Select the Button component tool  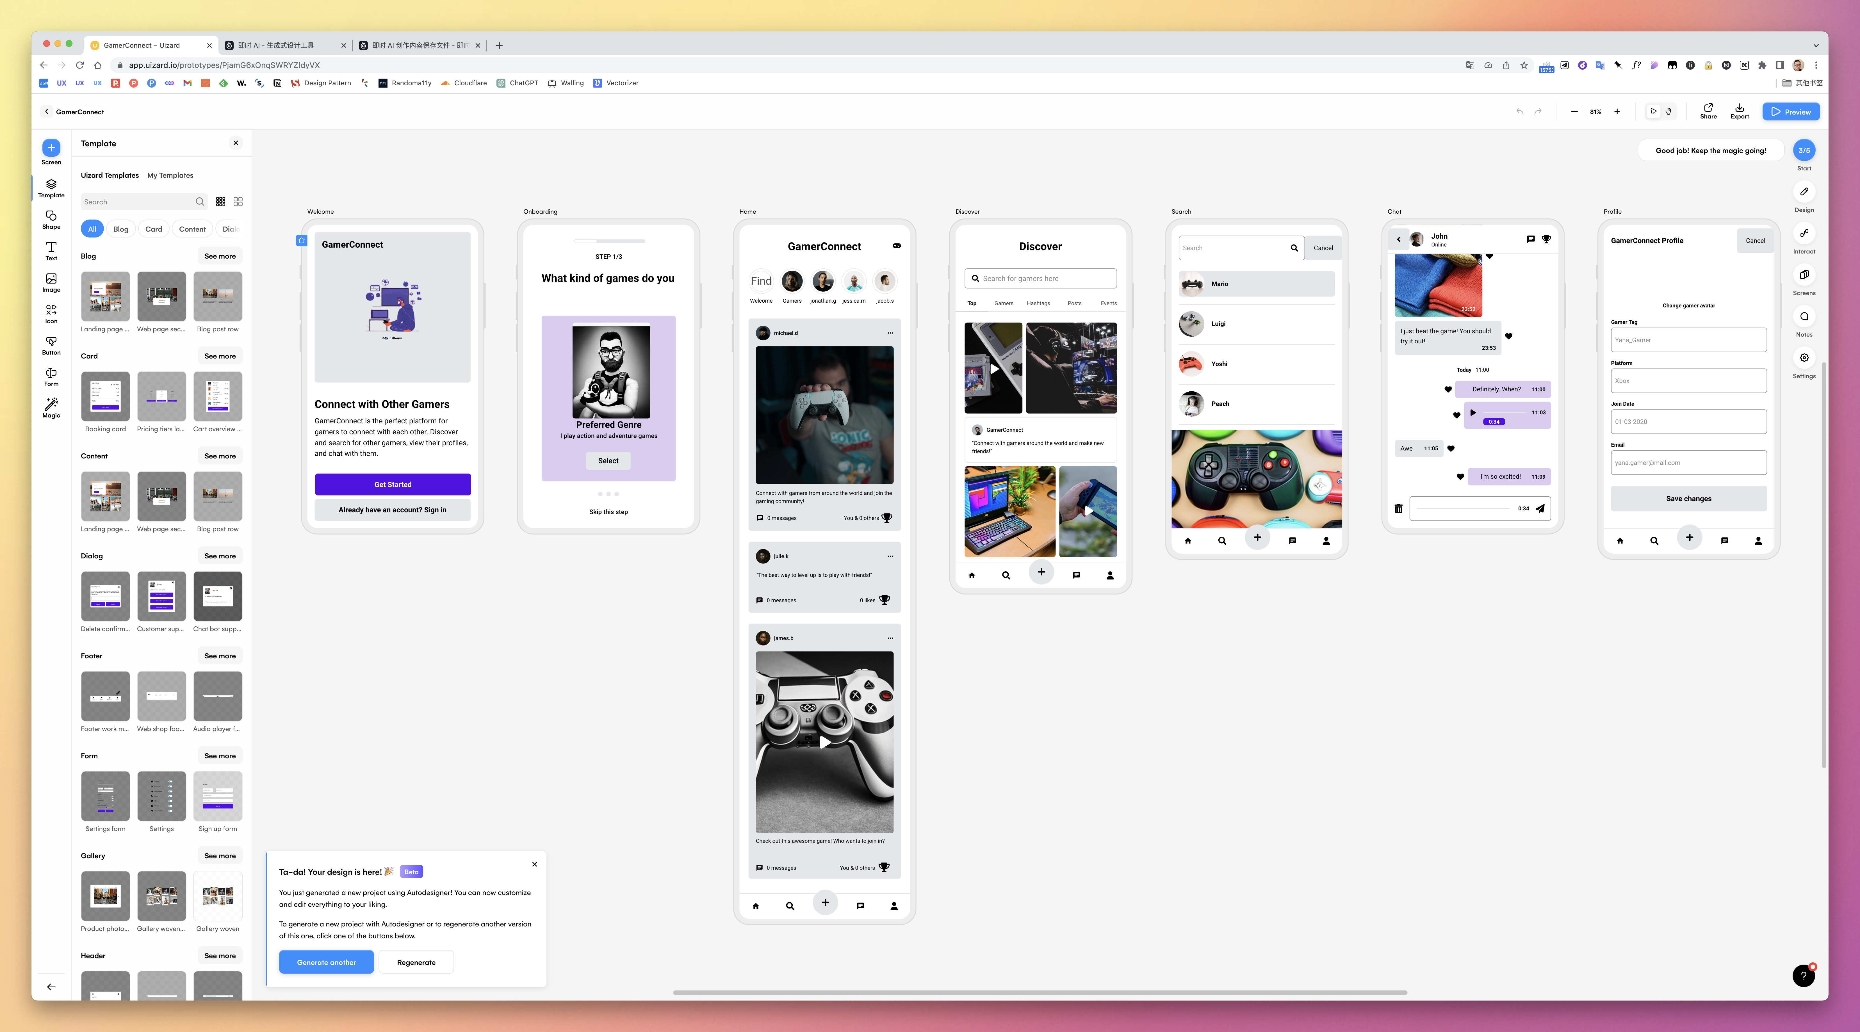pos(51,346)
